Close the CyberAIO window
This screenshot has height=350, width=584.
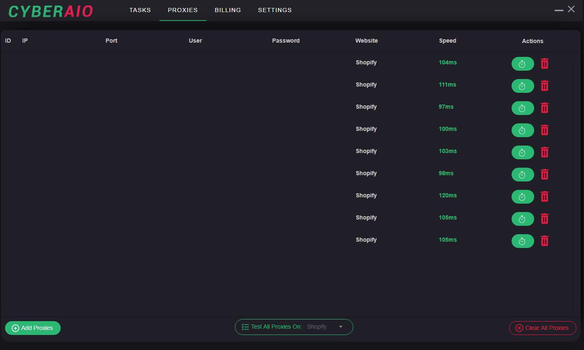click(571, 9)
